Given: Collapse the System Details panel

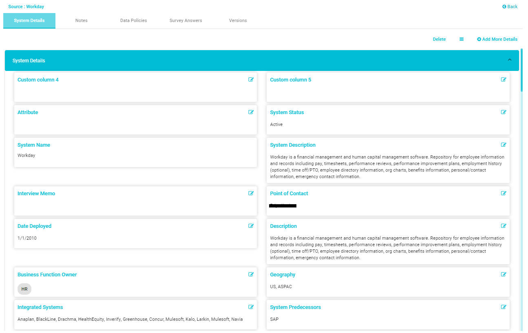Looking at the screenshot, I should 510,60.
